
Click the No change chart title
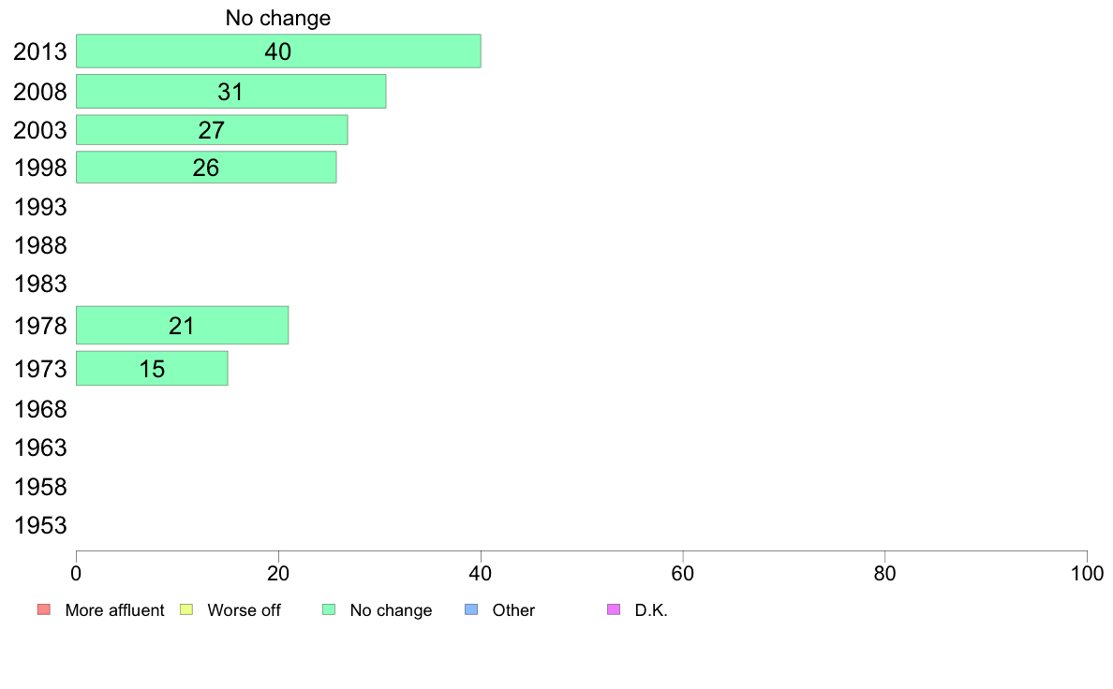click(278, 18)
